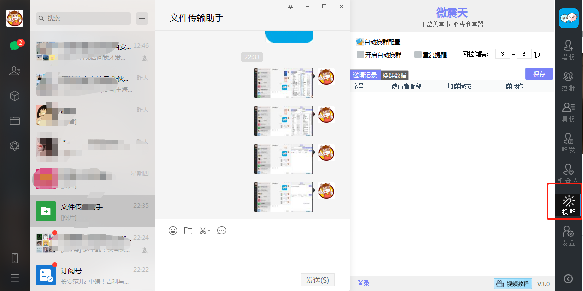
Task: Open chat history bubble icon
Action: point(222,231)
